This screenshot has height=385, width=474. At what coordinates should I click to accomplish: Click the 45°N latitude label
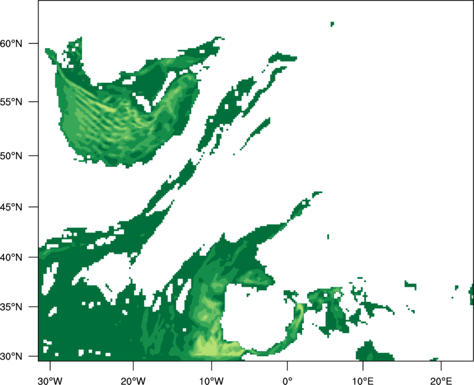[11, 207]
